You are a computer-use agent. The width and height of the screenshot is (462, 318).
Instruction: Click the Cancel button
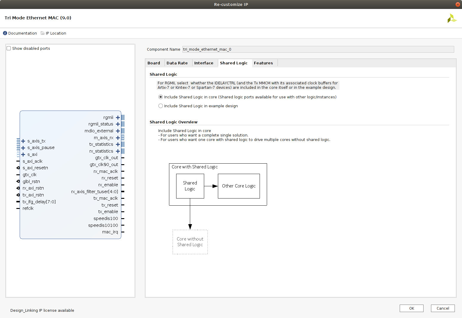443,308
